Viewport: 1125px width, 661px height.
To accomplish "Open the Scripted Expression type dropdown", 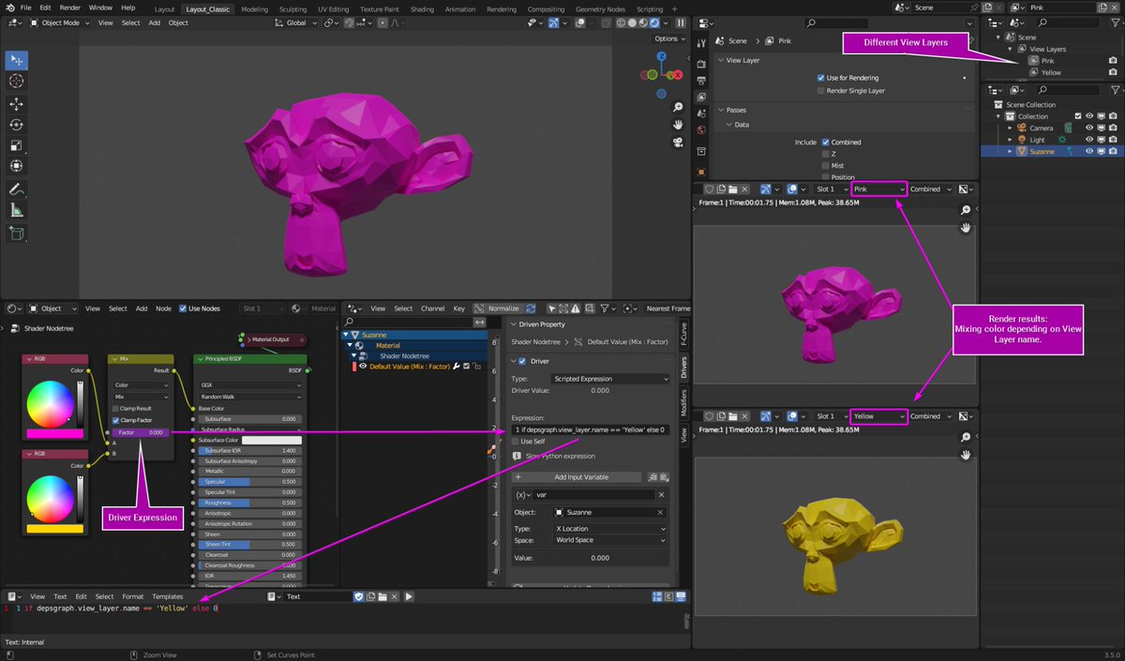I will click(x=609, y=378).
